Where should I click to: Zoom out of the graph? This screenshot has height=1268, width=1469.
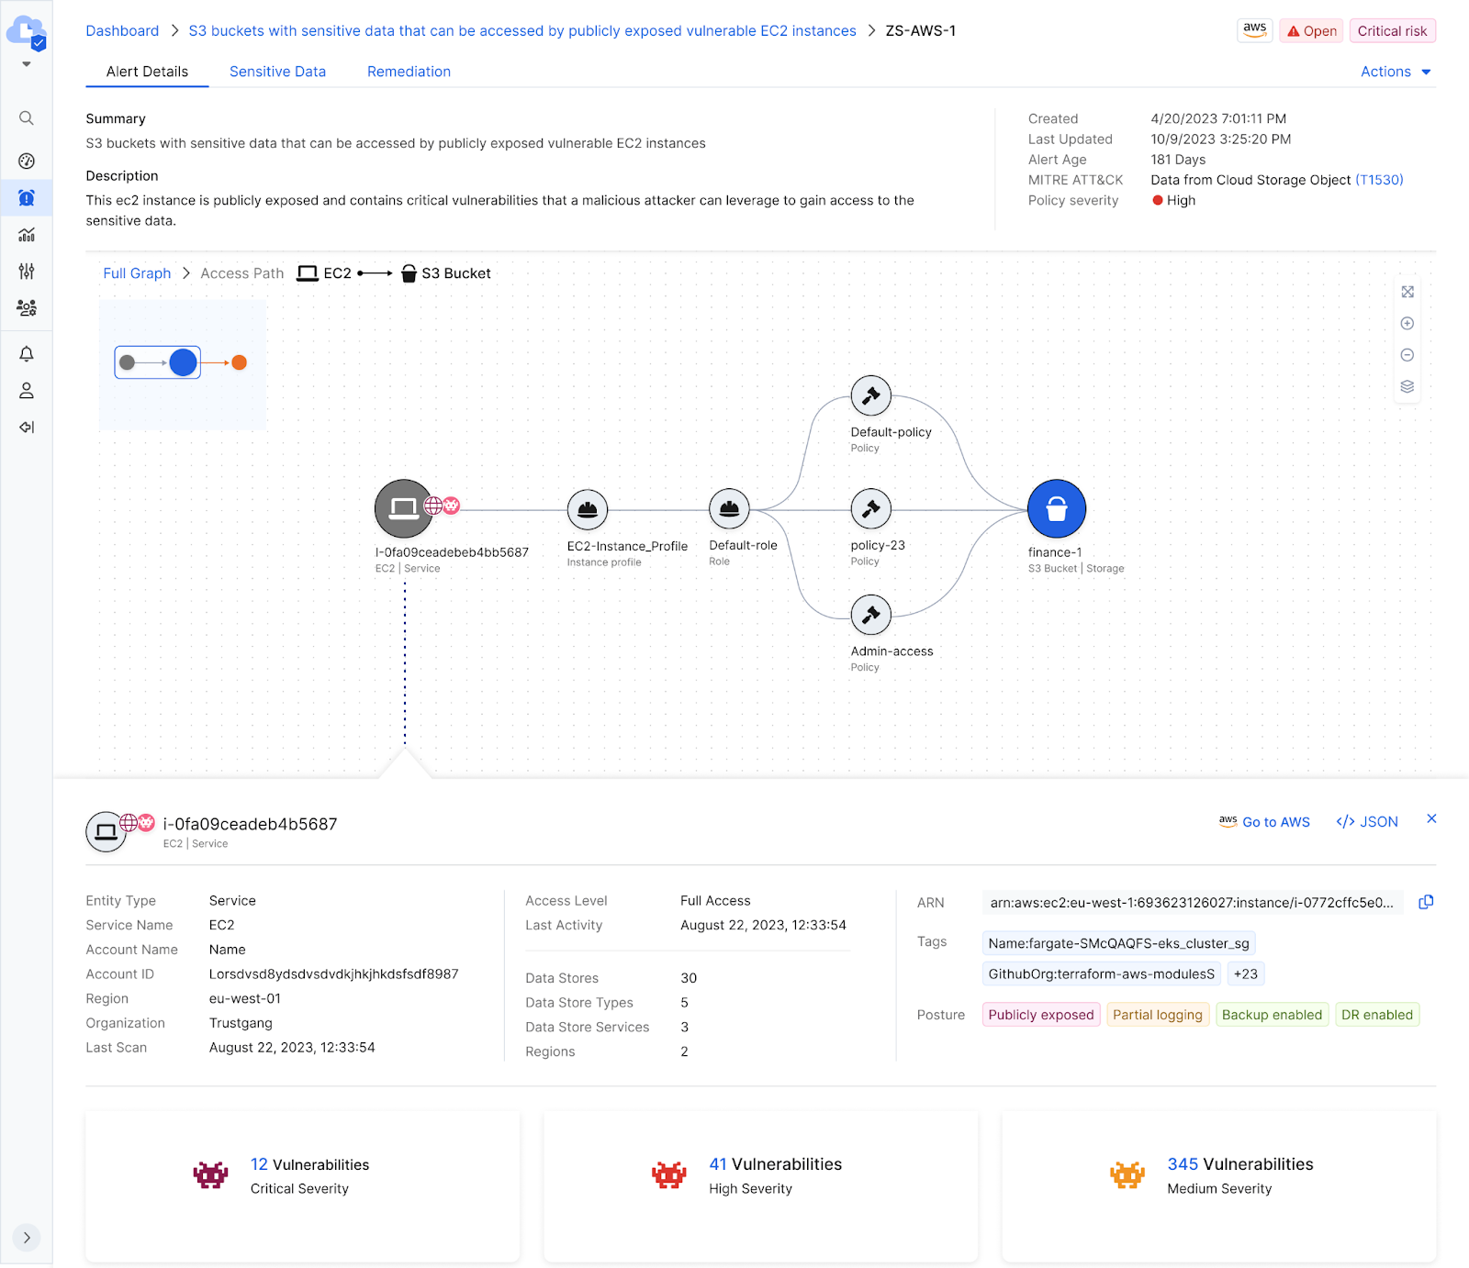click(x=1407, y=355)
